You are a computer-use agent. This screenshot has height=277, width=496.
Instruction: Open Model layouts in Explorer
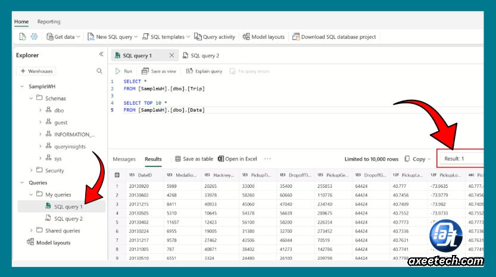tap(49, 243)
